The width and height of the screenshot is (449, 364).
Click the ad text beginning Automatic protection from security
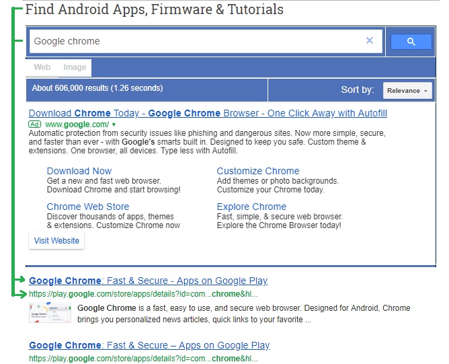(207, 142)
